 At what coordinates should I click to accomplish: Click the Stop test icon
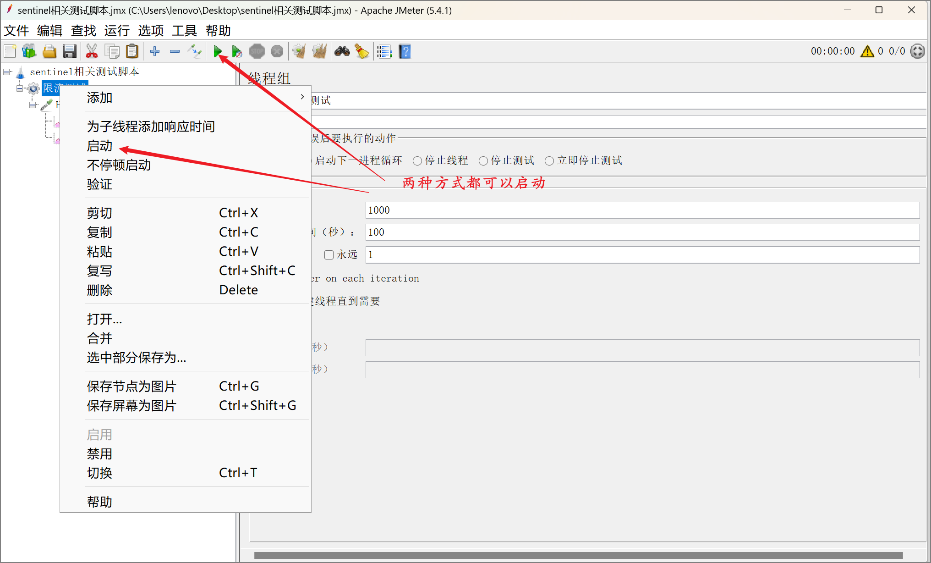click(x=257, y=51)
